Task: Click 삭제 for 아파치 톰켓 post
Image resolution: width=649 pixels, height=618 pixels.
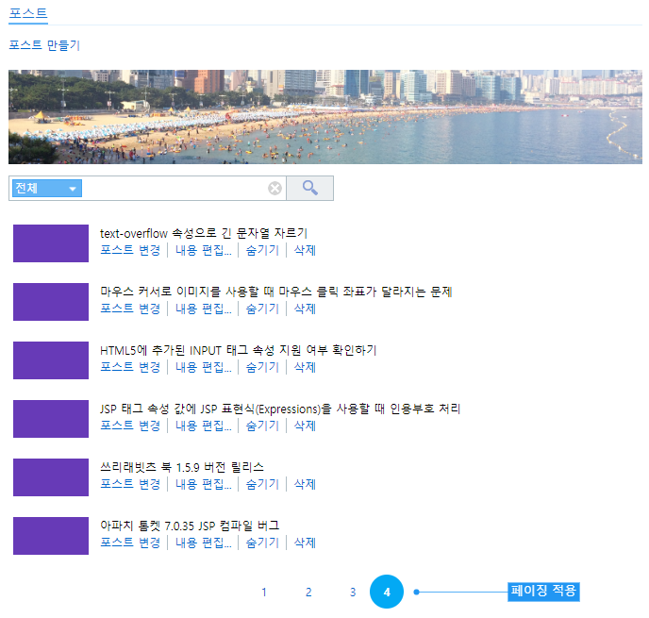Action: click(305, 543)
